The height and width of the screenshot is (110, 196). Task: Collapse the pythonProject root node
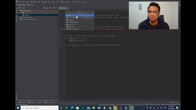(19, 11)
